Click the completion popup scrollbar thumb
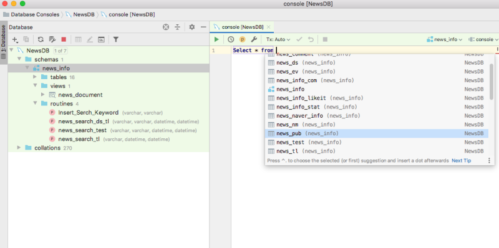The width and height of the screenshot is (499, 248). (492, 82)
